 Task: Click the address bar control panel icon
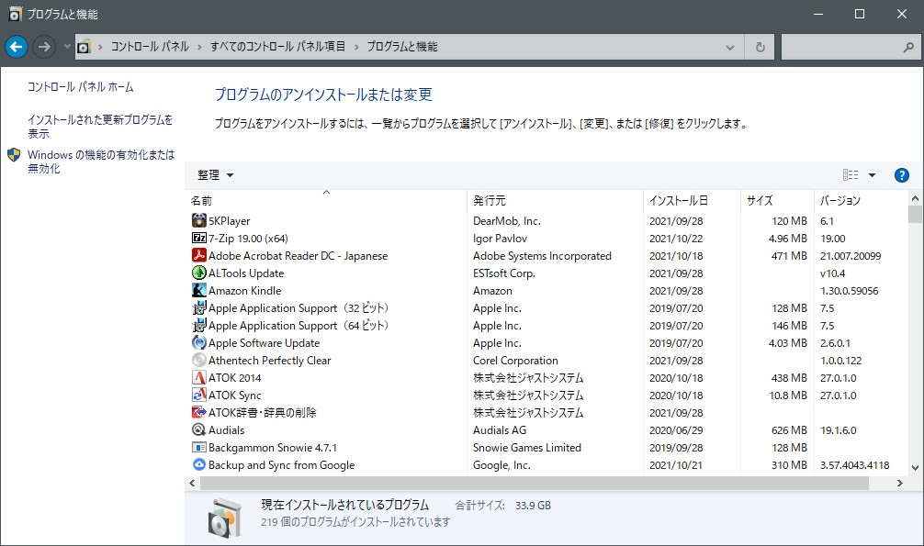tap(85, 47)
